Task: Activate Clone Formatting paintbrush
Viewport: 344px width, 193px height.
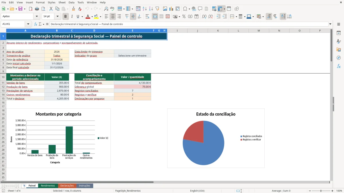Action: click(x=73, y=9)
